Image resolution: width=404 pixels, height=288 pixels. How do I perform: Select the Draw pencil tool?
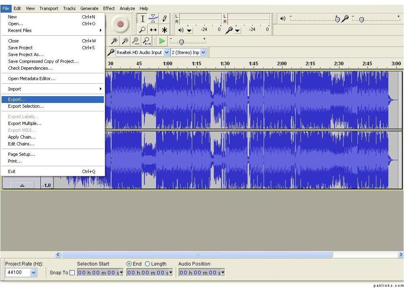point(164,19)
